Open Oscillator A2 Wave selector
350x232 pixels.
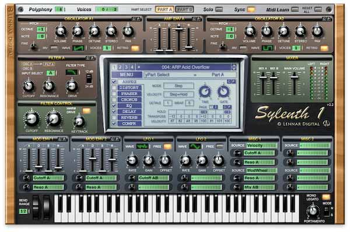click(x=267, y=48)
